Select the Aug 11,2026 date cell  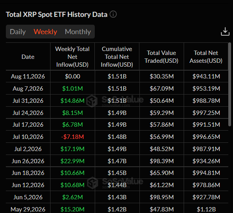point(28,76)
